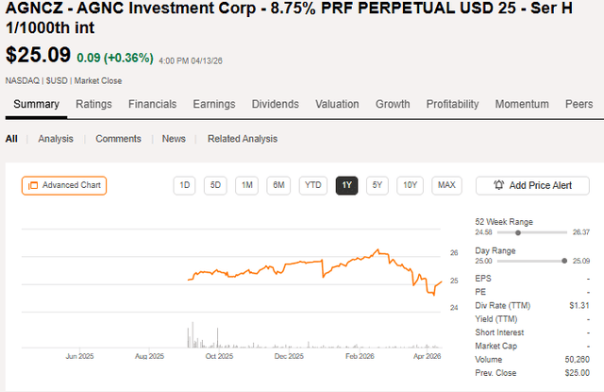Show the MAX chart range
The height and width of the screenshot is (392, 604).
[446, 185]
